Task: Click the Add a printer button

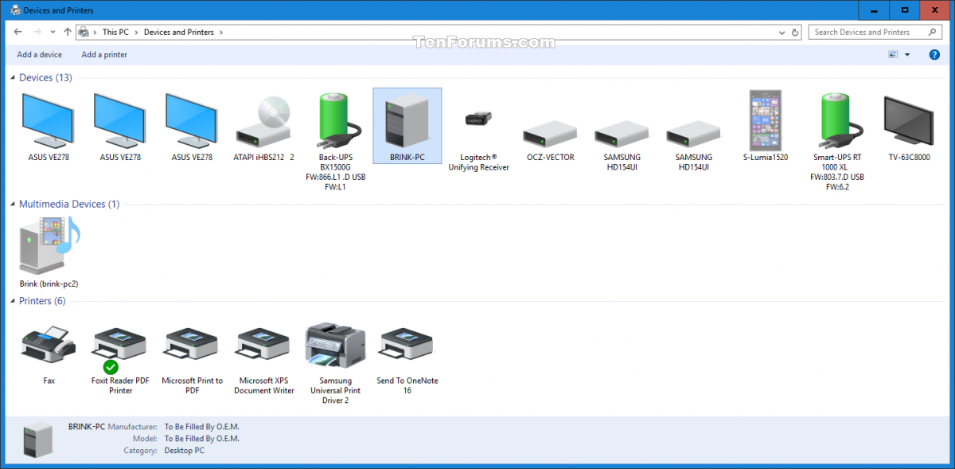Action: click(104, 55)
